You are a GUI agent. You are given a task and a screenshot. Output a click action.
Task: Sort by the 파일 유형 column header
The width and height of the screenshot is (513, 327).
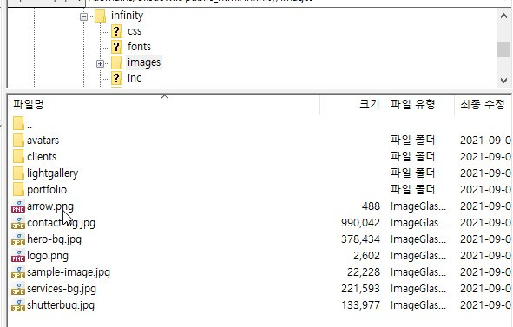420,105
